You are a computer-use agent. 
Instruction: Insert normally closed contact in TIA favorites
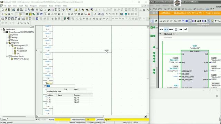click(166, 29)
